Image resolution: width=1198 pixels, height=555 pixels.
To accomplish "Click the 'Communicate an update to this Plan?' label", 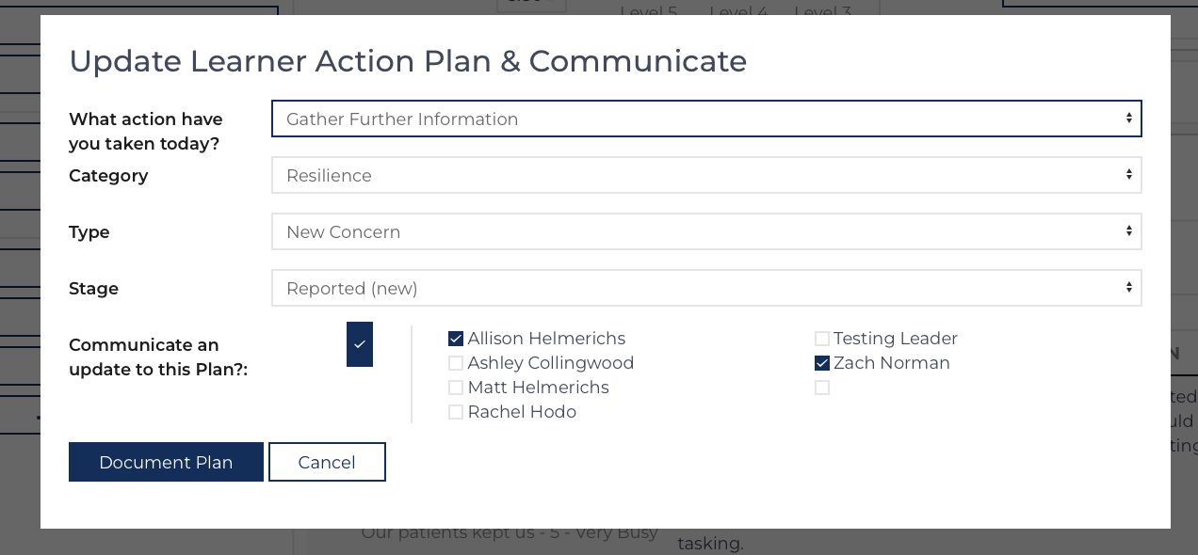I will coord(158,357).
